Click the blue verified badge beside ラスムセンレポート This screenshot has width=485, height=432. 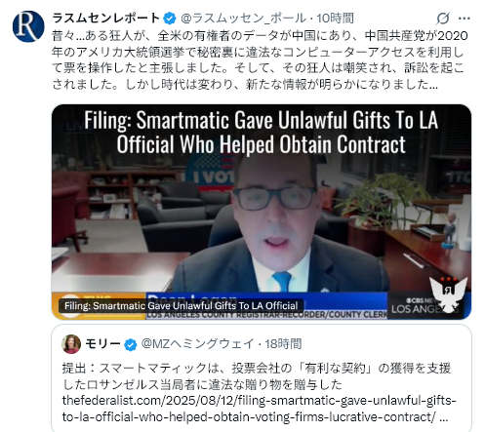point(169,19)
